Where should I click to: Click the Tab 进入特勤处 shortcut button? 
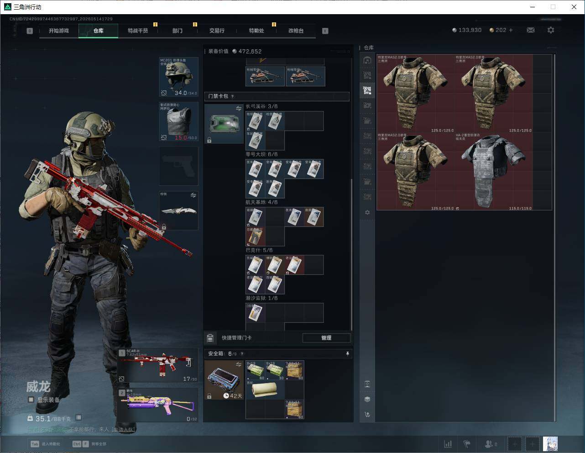45,444
